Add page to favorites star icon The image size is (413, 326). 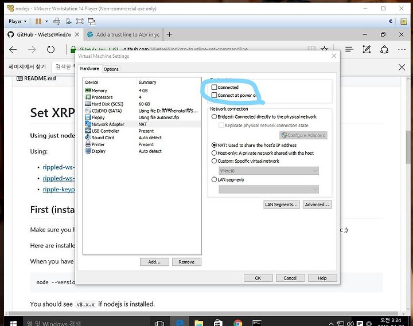[x=325, y=49]
